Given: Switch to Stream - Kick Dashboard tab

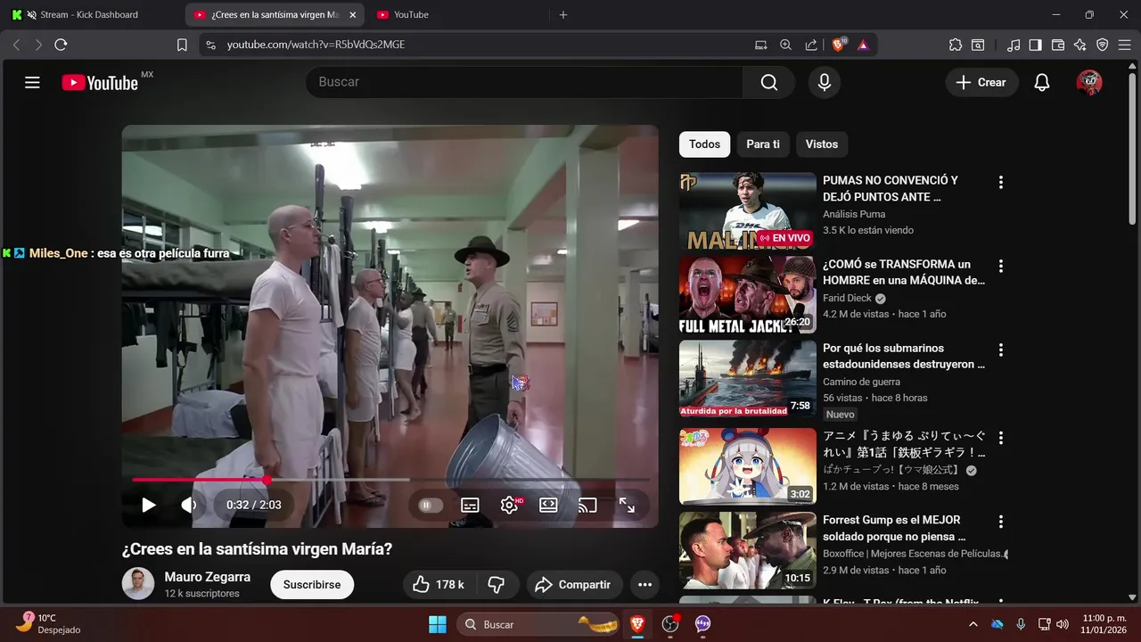Looking at the screenshot, I should 89,14.
